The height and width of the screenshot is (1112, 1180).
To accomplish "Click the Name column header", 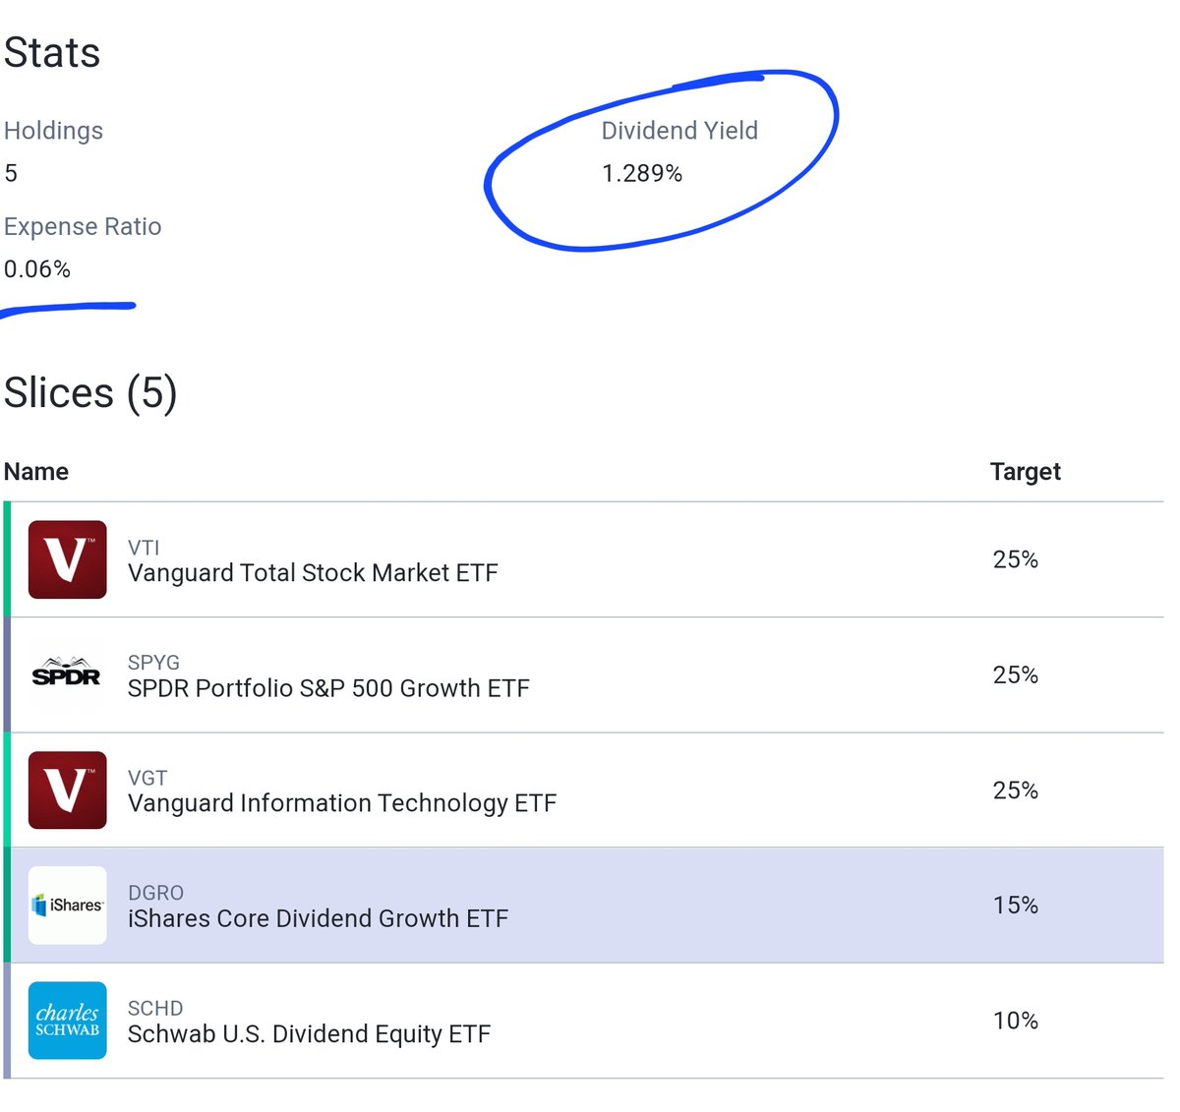I will (x=36, y=472).
